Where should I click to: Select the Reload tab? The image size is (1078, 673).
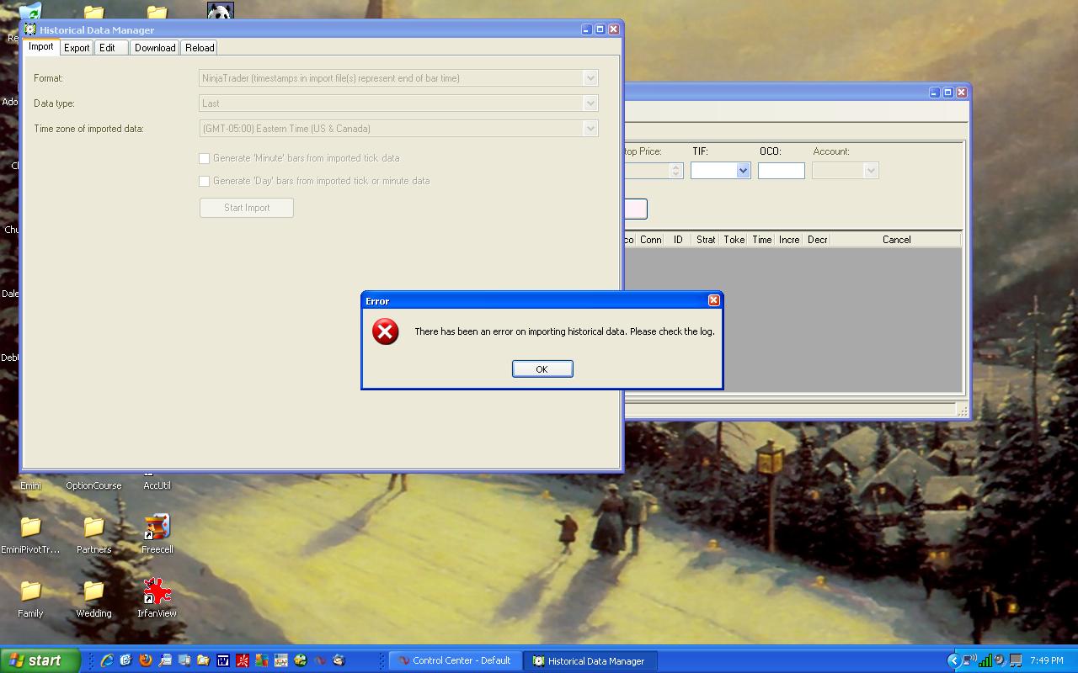pos(200,48)
